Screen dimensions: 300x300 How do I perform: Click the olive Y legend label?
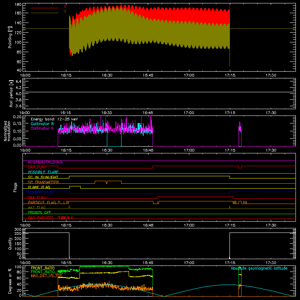pos(65,12)
